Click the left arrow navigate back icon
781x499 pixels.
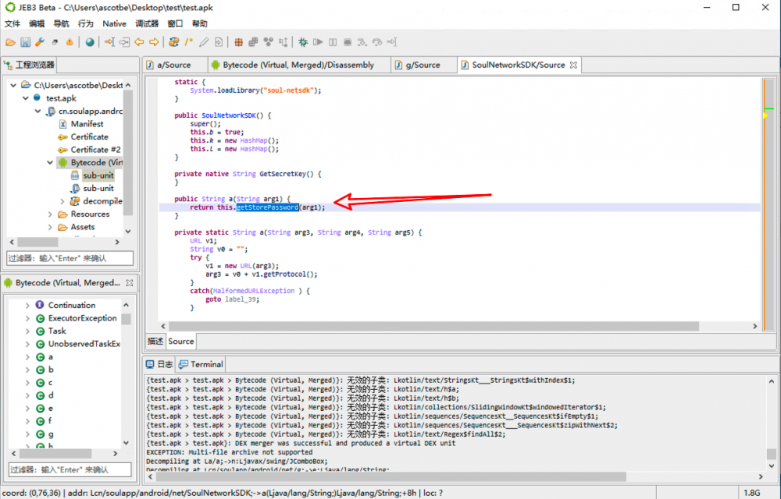click(139, 42)
